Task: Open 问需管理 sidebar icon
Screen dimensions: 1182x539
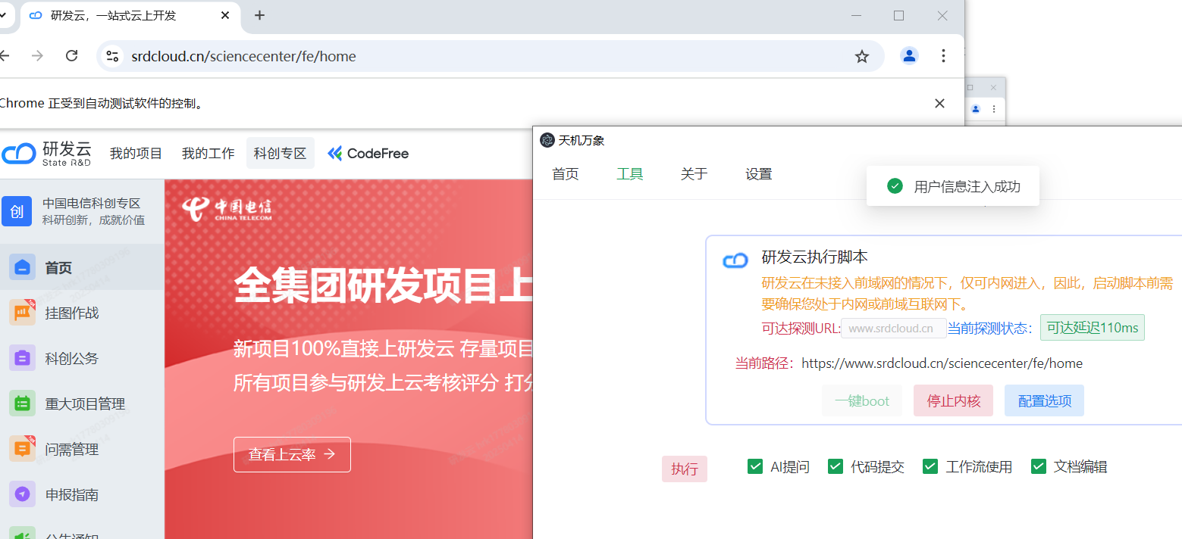Action: (x=22, y=449)
